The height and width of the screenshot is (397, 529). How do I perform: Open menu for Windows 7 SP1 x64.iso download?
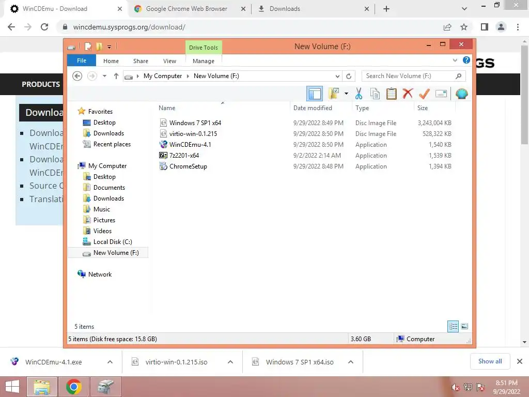(x=351, y=362)
